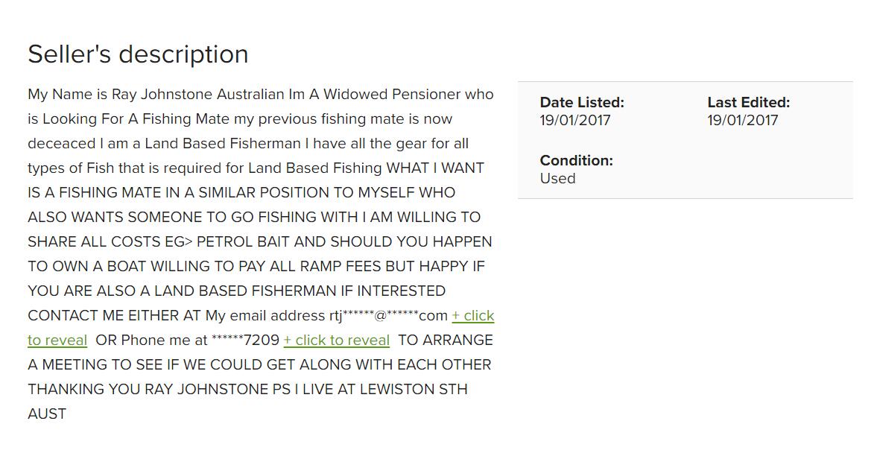This screenshot has width=874, height=459.
Task: Click the Used condition value
Action: pyautogui.click(x=558, y=179)
